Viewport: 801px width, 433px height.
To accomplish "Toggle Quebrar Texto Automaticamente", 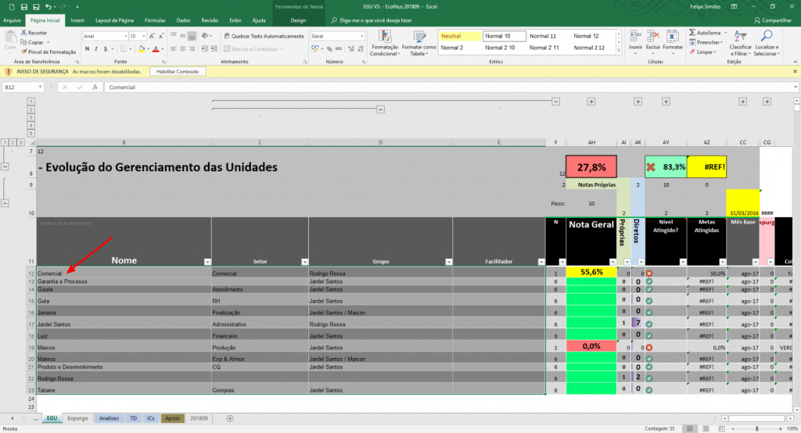I will tap(264, 36).
